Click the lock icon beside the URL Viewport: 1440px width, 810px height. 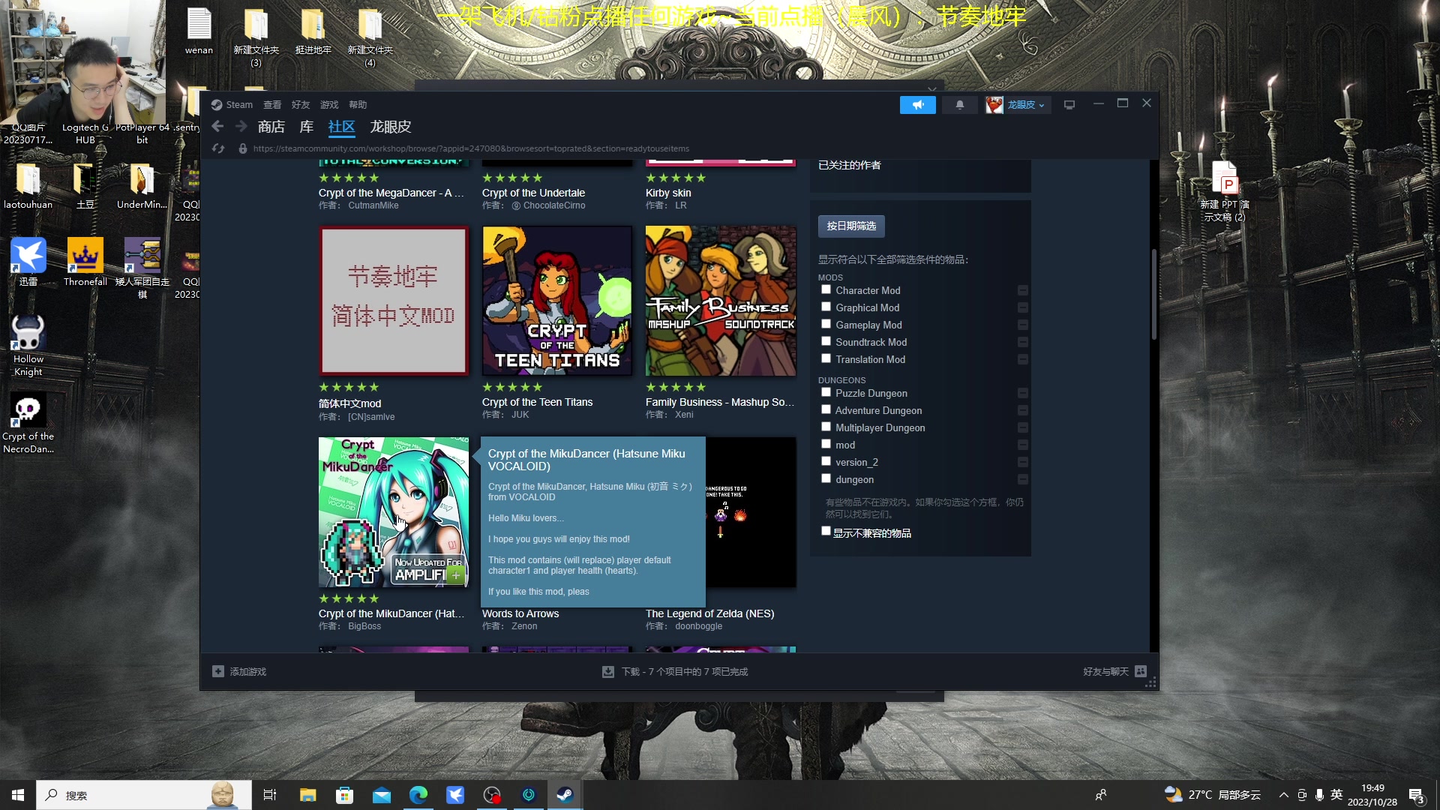click(243, 148)
